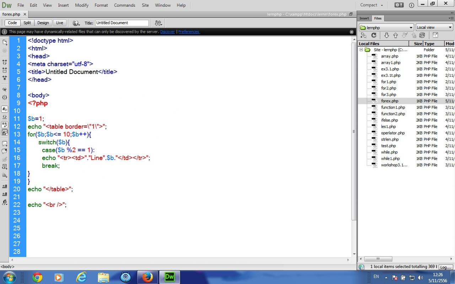This screenshot has height=284, width=455.
Task: Select operator.php in file list
Action: point(393,133)
